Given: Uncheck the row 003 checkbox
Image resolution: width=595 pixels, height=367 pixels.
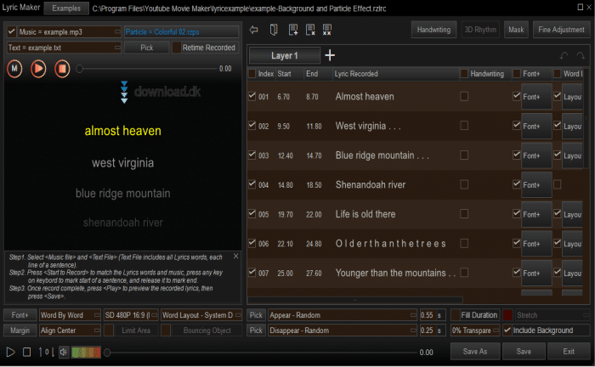Looking at the screenshot, I should [252, 155].
